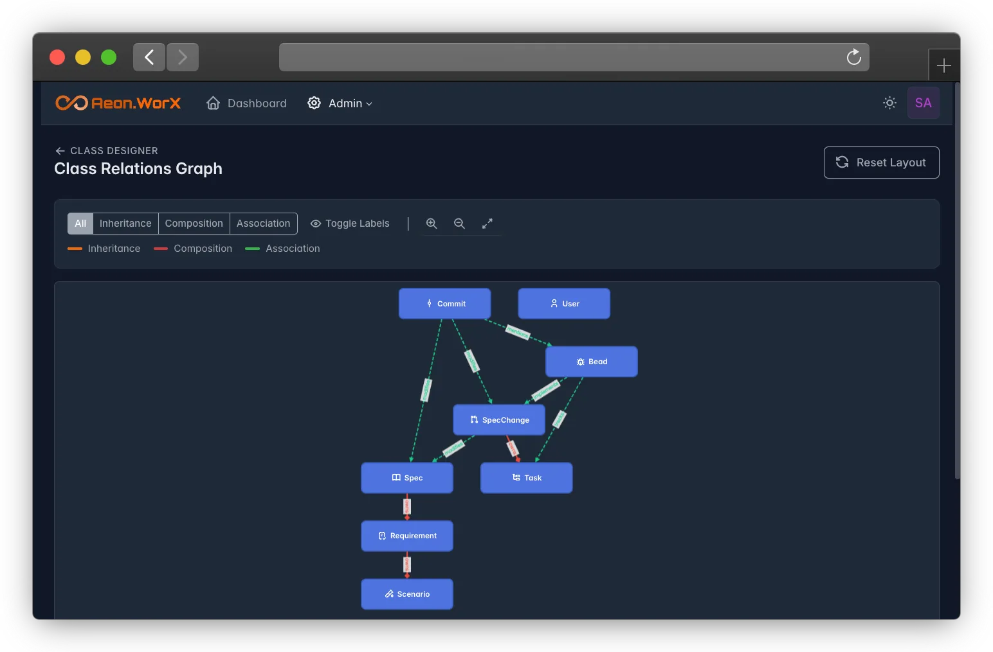Click the Requirement node label
993x652 pixels.
click(413, 536)
